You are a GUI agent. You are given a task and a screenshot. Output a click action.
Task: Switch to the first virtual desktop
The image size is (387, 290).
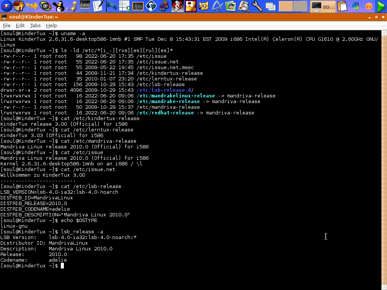tap(286, 6)
